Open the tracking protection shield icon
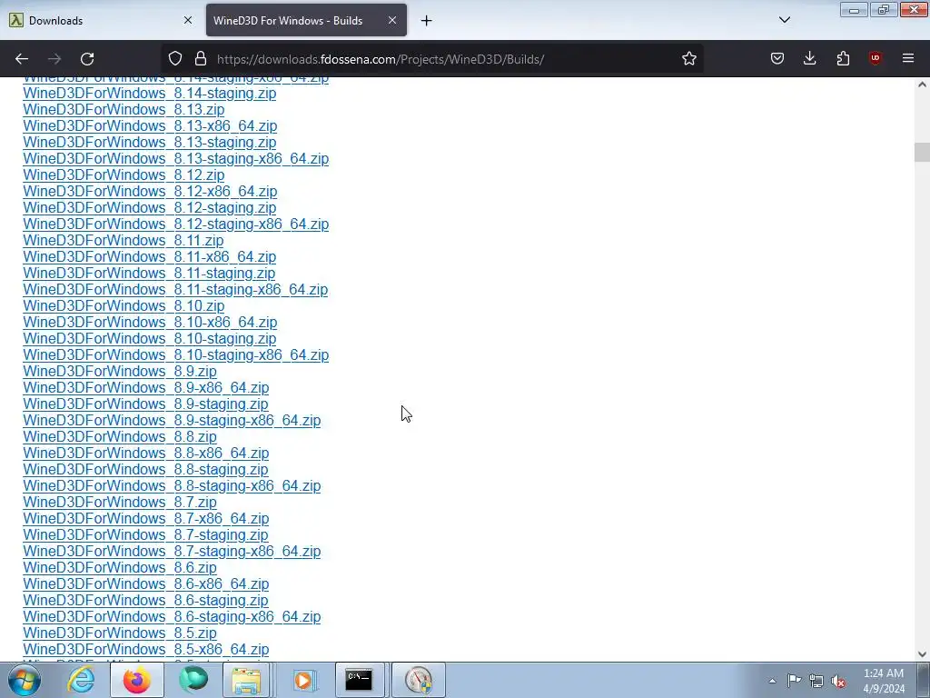The height and width of the screenshot is (698, 930). click(175, 59)
